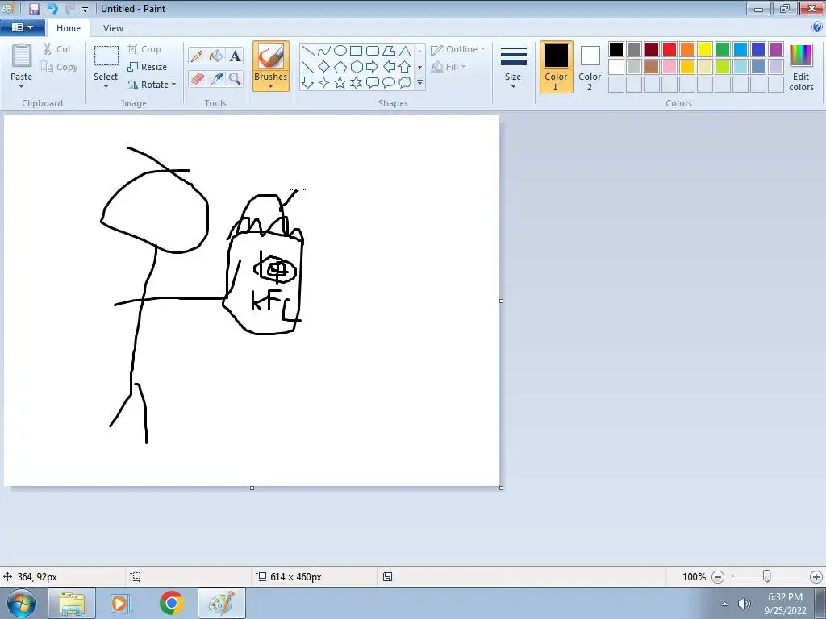
Task: Click the Undo arrow in title bar
Action: (52, 8)
